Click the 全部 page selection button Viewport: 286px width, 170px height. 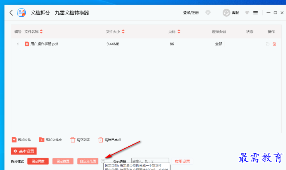point(218,44)
